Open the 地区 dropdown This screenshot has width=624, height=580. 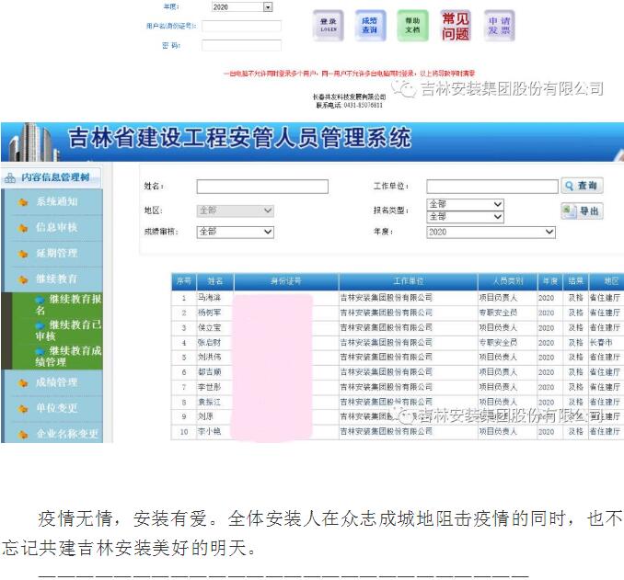(236, 210)
